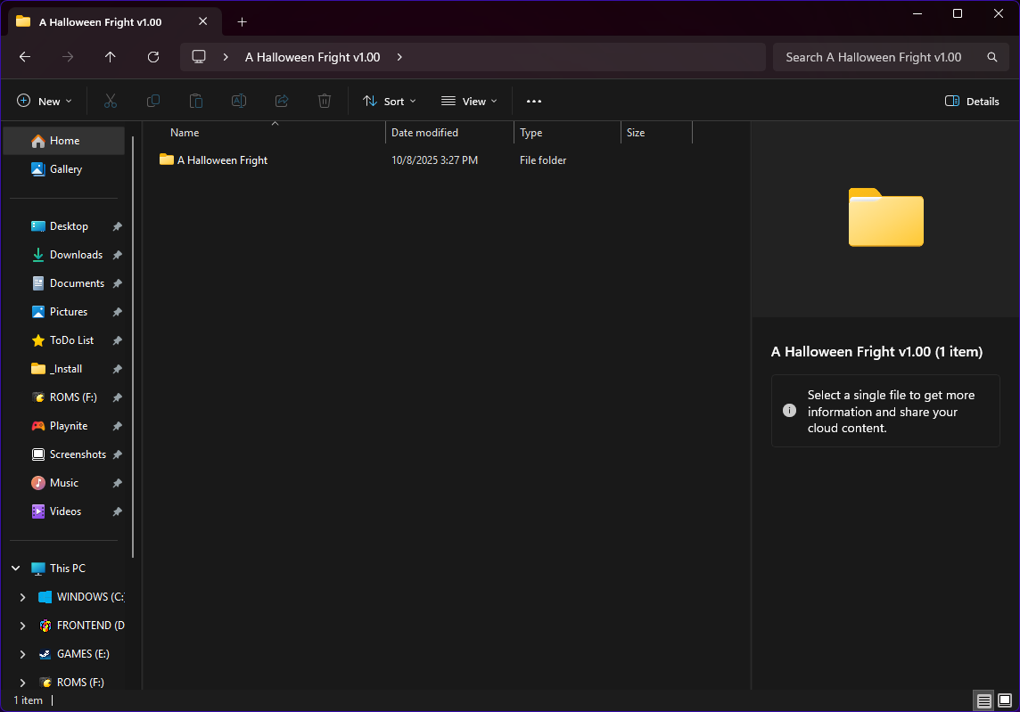Viewport: 1020px width, 712px height.
Task: Open the See more ellipsis menu
Action: click(x=534, y=102)
